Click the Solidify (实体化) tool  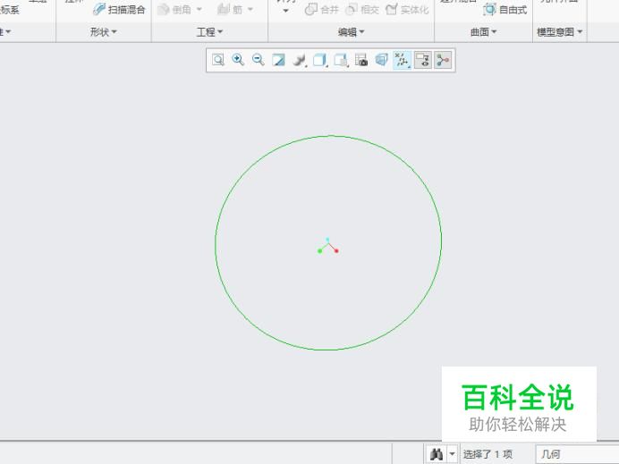point(407,9)
